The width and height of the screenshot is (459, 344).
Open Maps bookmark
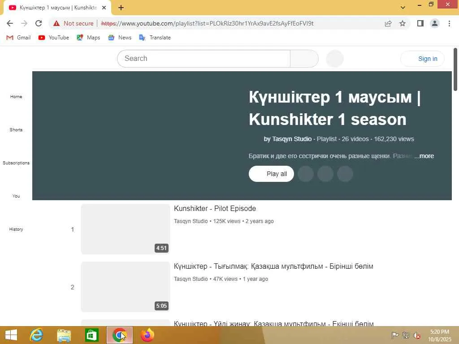88,38
